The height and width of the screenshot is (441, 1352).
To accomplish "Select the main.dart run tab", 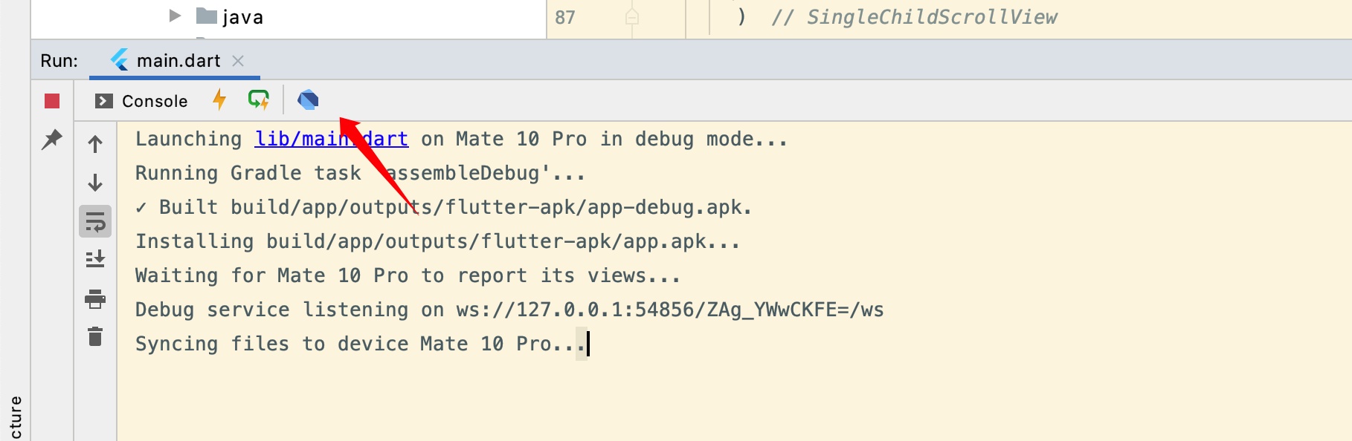I will (177, 61).
